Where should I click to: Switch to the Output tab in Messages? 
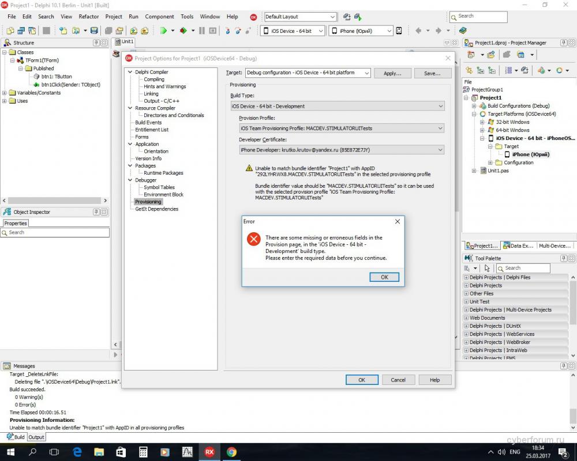click(36, 437)
